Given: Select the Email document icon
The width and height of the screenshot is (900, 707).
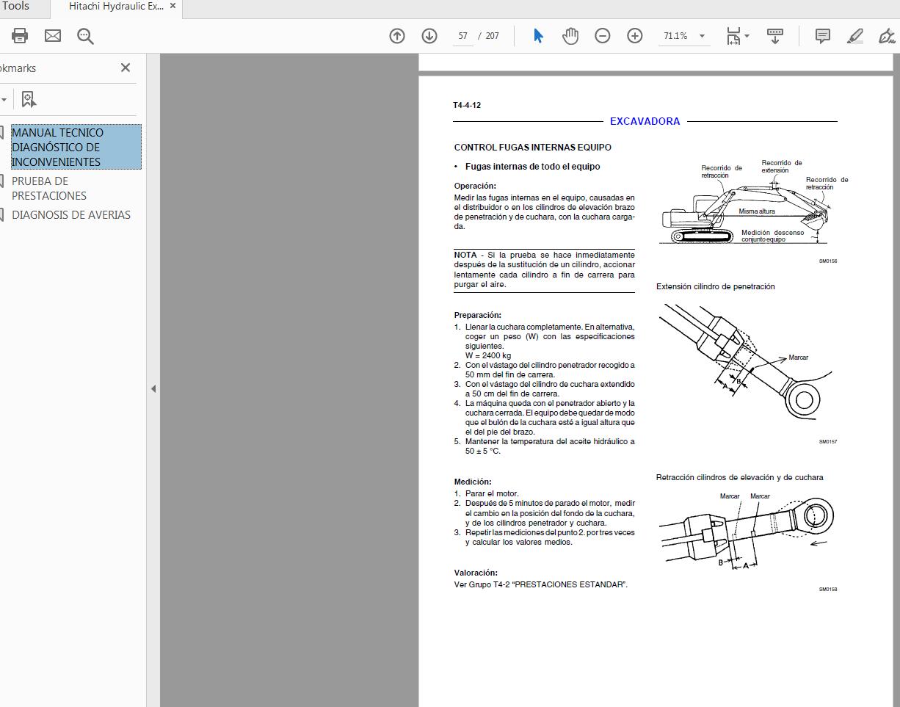Looking at the screenshot, I should pos(52,35).
